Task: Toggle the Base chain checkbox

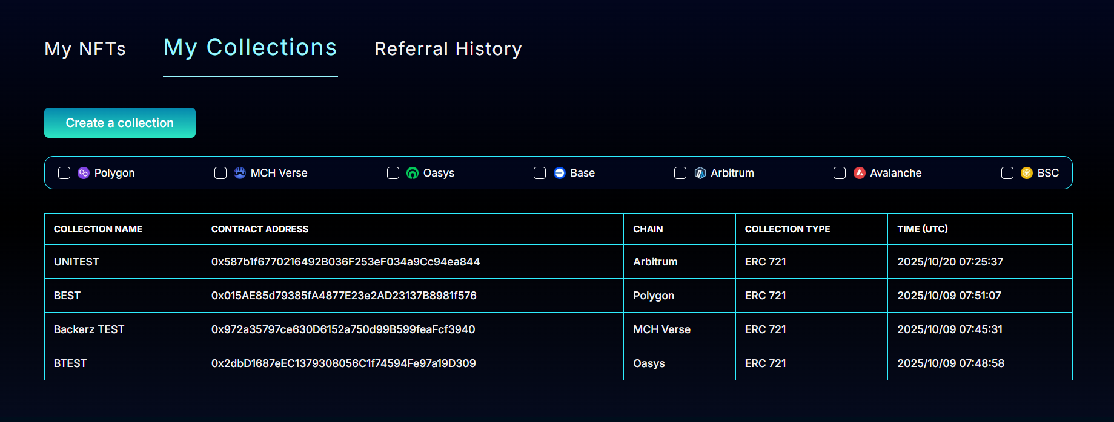Action: pyautogui.click(x=540, y=173)
